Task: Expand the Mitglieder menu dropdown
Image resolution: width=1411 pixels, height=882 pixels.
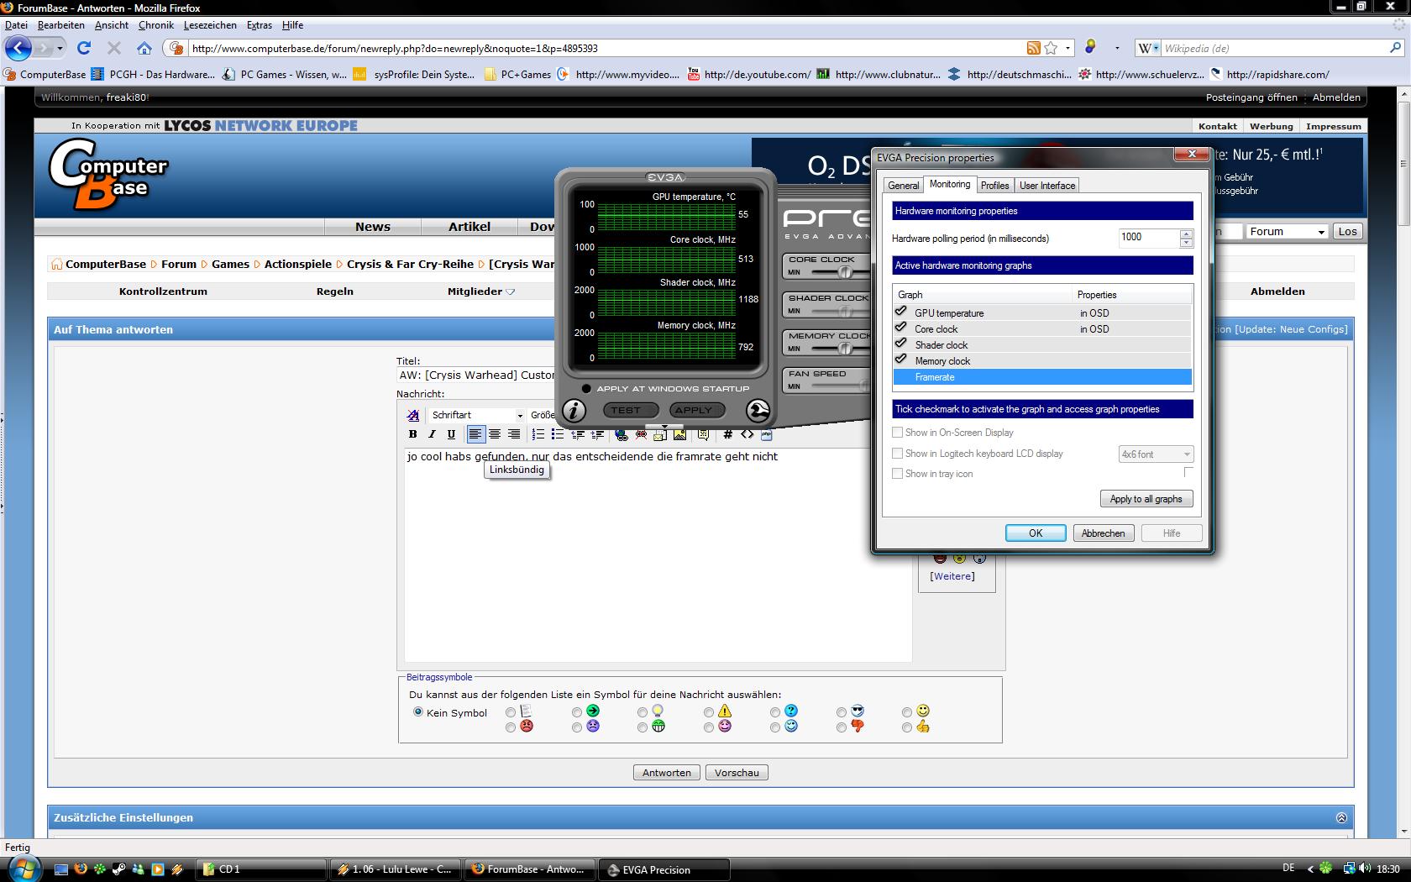Action: tap(510, 292)
